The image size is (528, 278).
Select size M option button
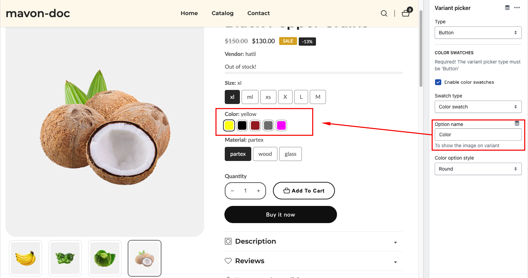[x=318, y=97]
